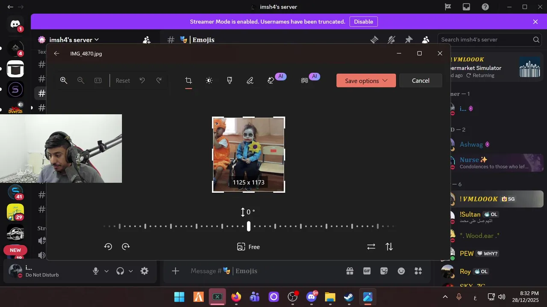Open Free aspect ratio selector
The height and width of the screenshot is (307, 547).
point(248,246)
